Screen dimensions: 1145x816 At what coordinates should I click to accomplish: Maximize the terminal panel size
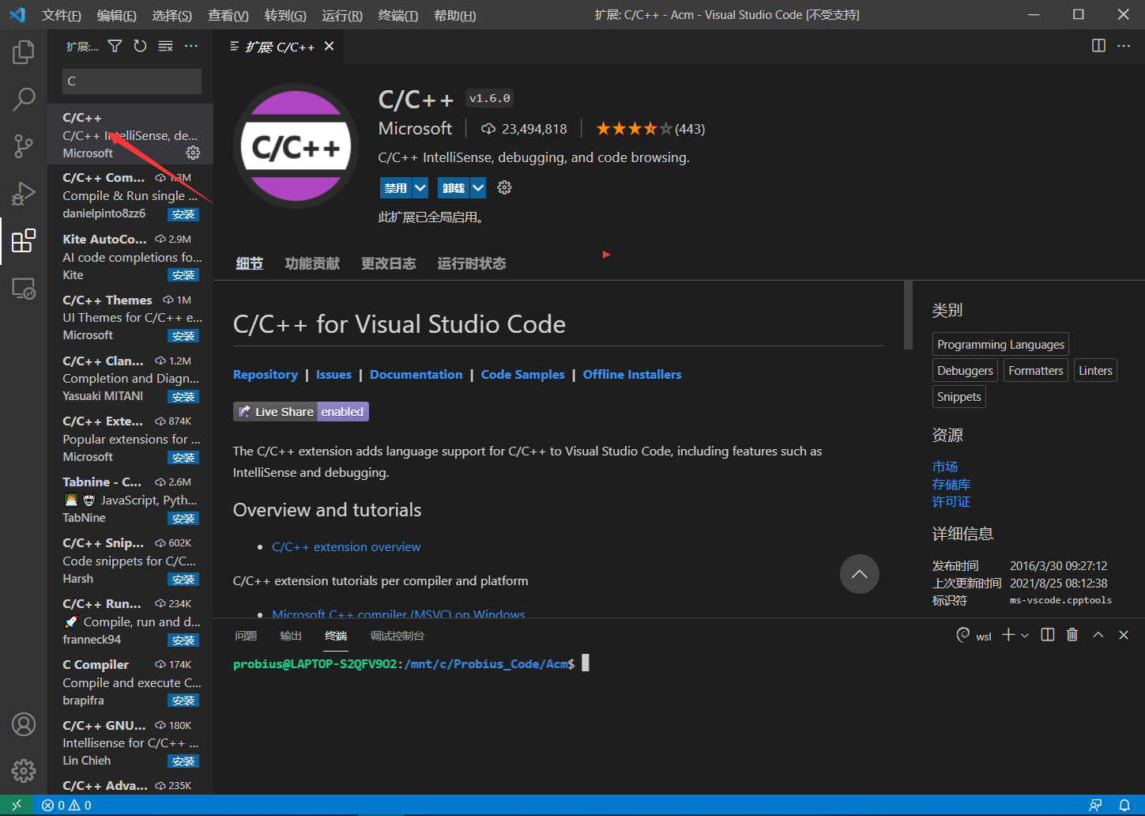tap(1098, 635)
